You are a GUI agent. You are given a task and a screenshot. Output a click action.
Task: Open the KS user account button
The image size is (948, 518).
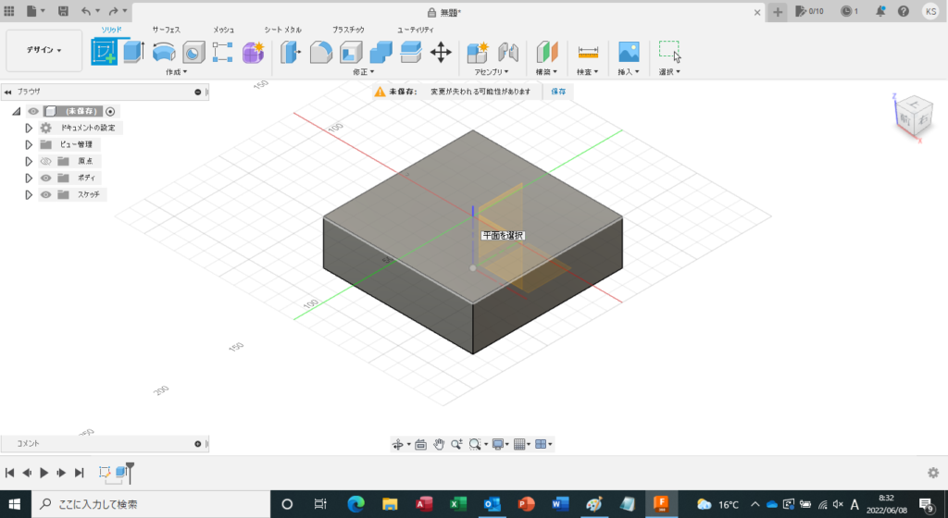point(930,11)
